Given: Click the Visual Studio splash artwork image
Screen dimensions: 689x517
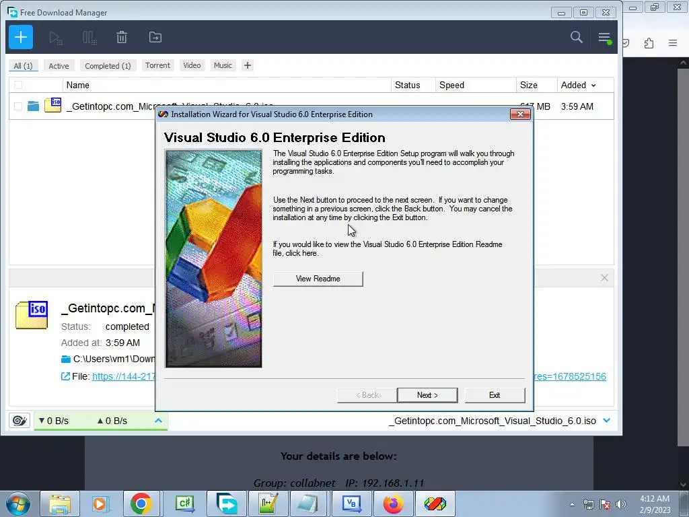Looking at the screenshot, I should (x=213, y=258).
